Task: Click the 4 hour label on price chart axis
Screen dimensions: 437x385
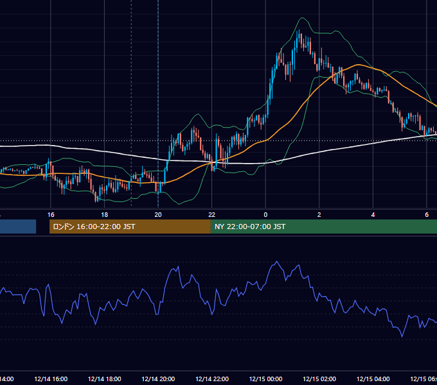Action: click(373, 215)
